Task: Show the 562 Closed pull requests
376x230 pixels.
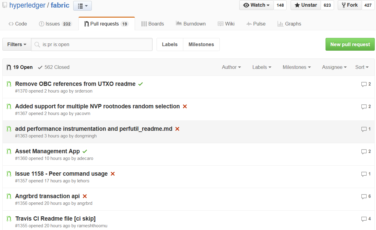Action: [53, 67]
